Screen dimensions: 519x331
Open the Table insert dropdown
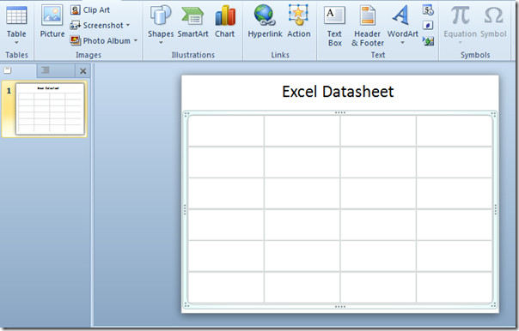pyautogui.click(x=16, y=26)
